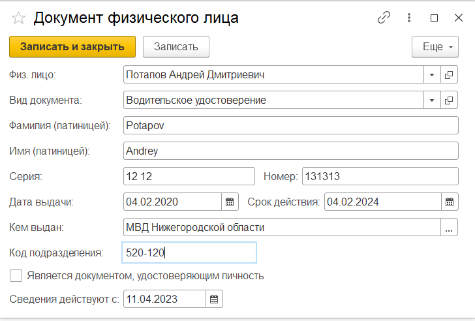Click the Код подразделения field
Viewport: 475px width, 321px height.
click(189, 252)
